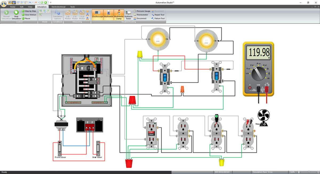This screenshot has height=174, width=320.
Task: Toggle off the Oscilloscope instrument
Action: pyautogui.click(x=98, y=14)
